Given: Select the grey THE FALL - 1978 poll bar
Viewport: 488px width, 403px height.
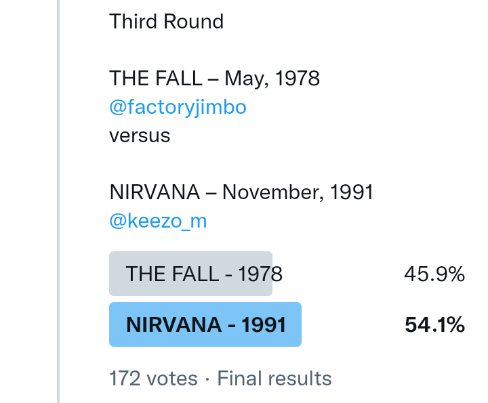Looking at the screenshot, I should coord(190,274).
